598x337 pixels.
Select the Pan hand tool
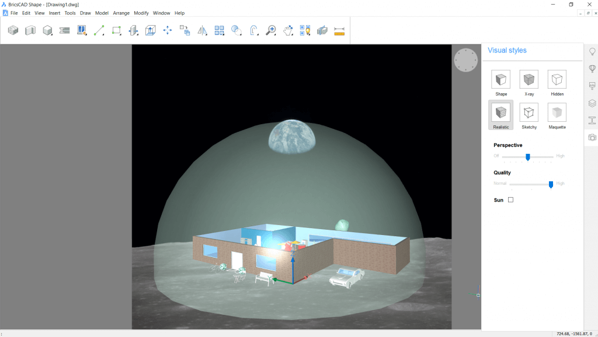[x=288, y=30]
